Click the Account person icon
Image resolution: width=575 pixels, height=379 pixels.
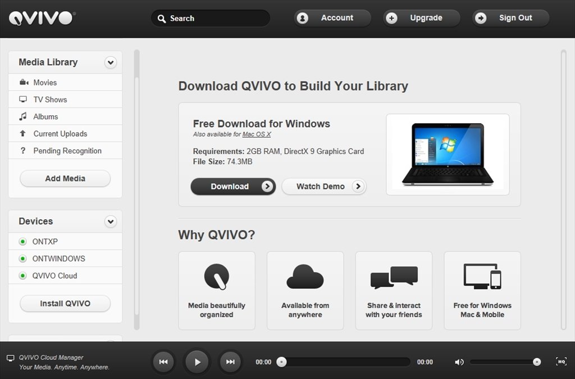coord(303,18)
